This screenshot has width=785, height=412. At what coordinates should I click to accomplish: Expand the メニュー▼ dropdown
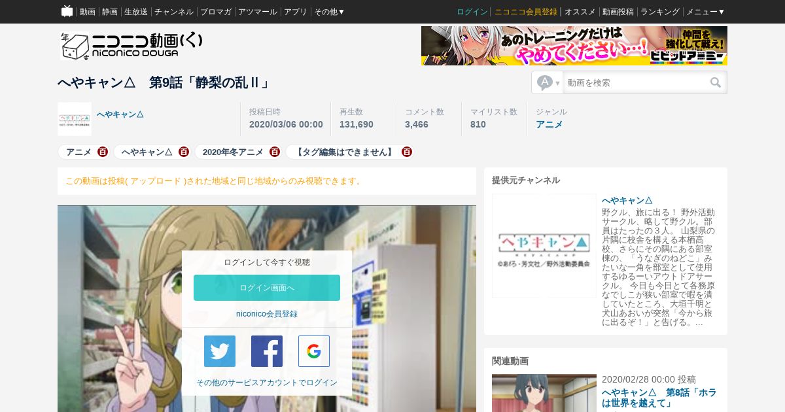point(706,12)
